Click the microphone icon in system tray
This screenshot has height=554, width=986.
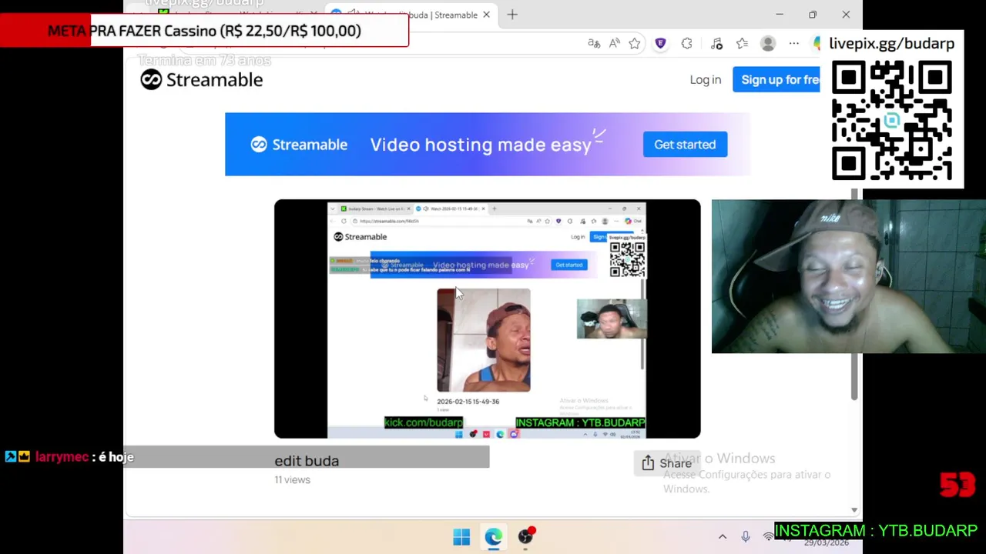[x=746, y=537]
